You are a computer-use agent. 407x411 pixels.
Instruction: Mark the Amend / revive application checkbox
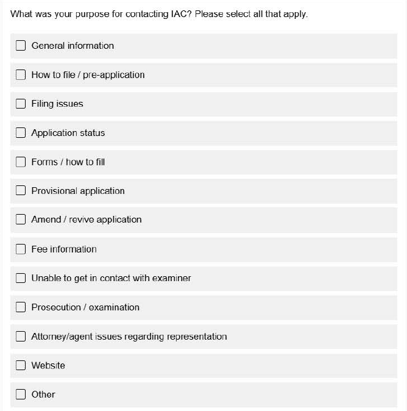21,220
